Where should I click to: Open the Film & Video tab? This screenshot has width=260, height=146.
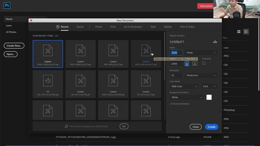tap(187, 27)
